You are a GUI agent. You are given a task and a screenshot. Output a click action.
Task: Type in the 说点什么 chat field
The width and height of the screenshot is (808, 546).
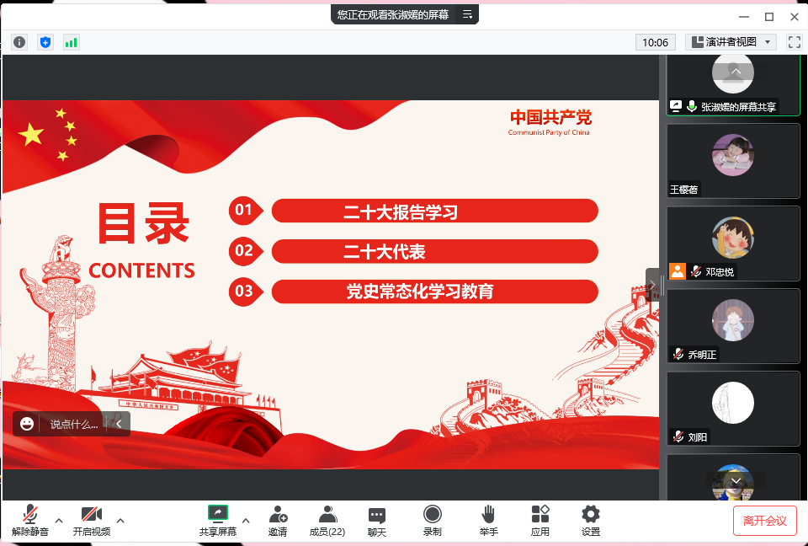coord(74,424)
